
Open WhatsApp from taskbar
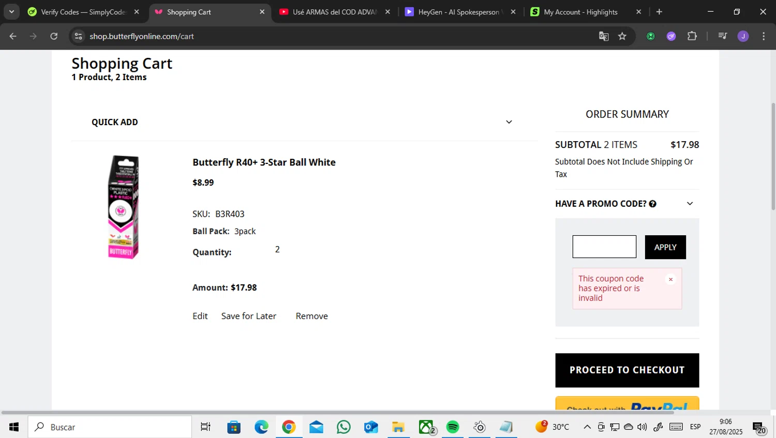(x=344, y=427)
